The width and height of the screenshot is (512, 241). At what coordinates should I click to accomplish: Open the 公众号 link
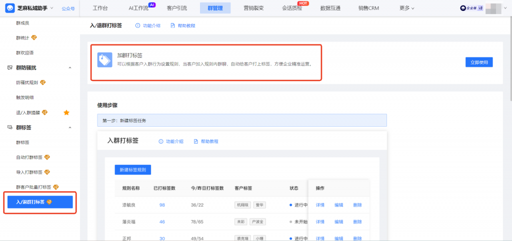pyautogui.click(x=68, y=8)
